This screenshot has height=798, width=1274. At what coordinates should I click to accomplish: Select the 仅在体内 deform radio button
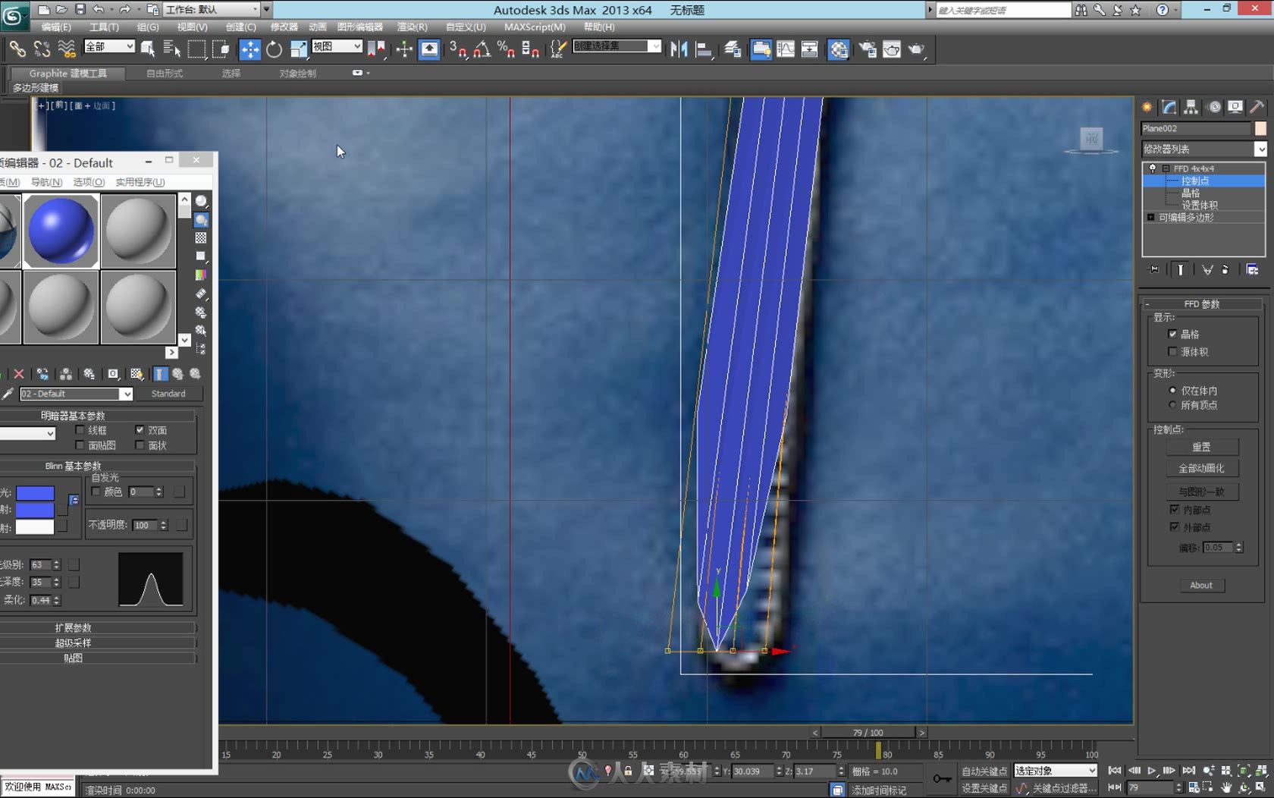pyautogui.click(x=1172, y=390)
